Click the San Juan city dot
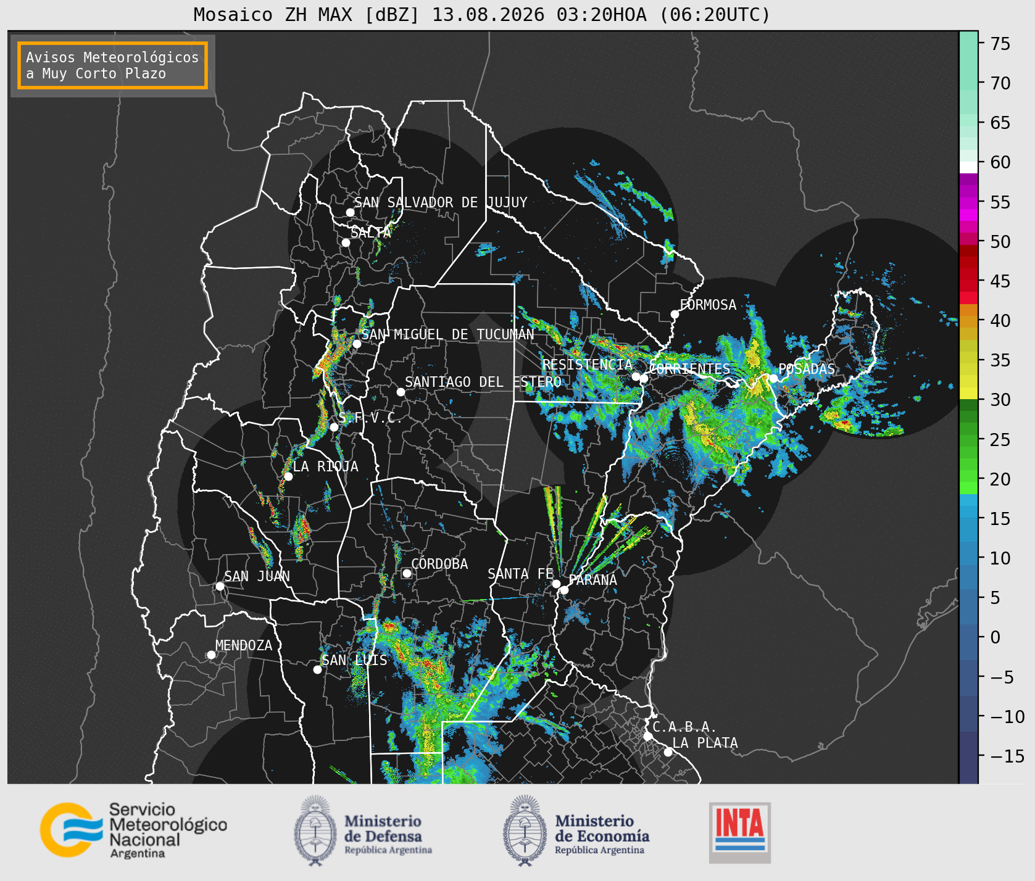This screenshot has height=881, width=1035. (x=220, y=586)
